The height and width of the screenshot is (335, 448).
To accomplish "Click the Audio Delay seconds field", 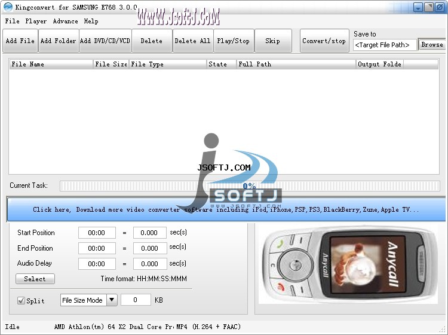I will coord(150,263).
